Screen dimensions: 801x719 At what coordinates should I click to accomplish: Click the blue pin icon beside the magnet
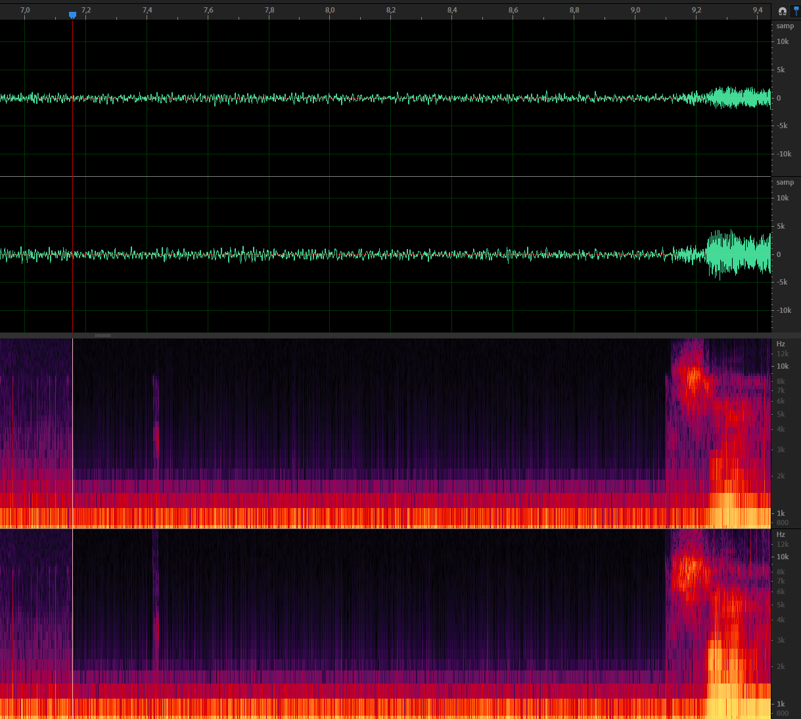pyautogui.click(x=796, y=11)
